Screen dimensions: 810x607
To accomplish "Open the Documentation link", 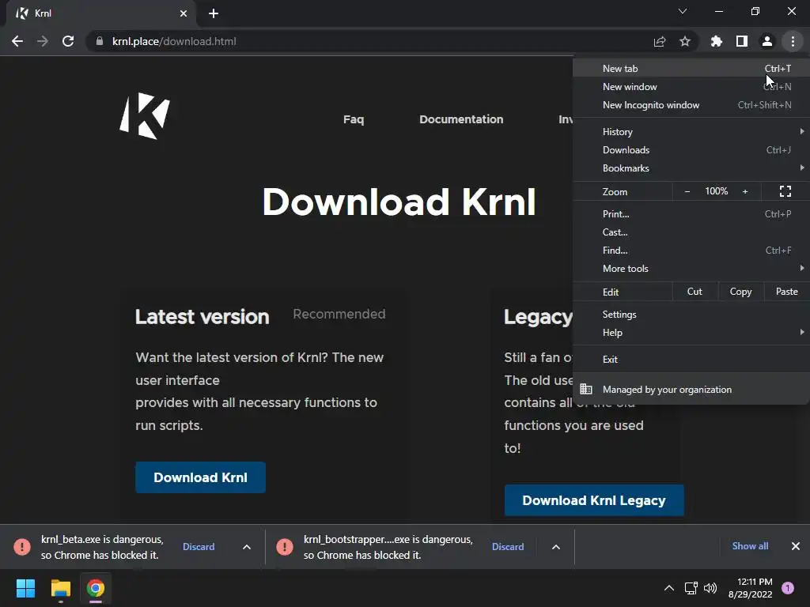I will pyautogui.click(x=461, y=119).
